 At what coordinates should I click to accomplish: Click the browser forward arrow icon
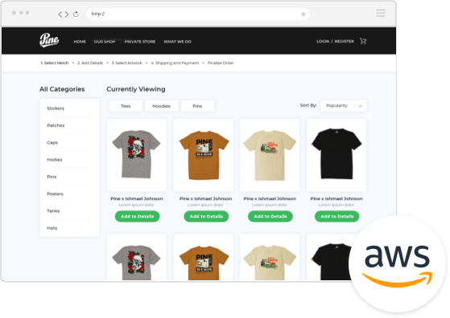67,14
